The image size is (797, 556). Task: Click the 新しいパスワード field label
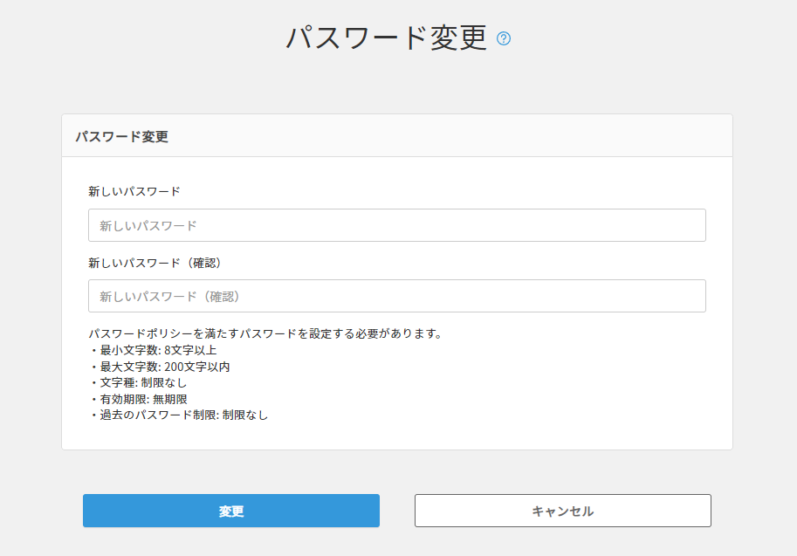(134, 192)
